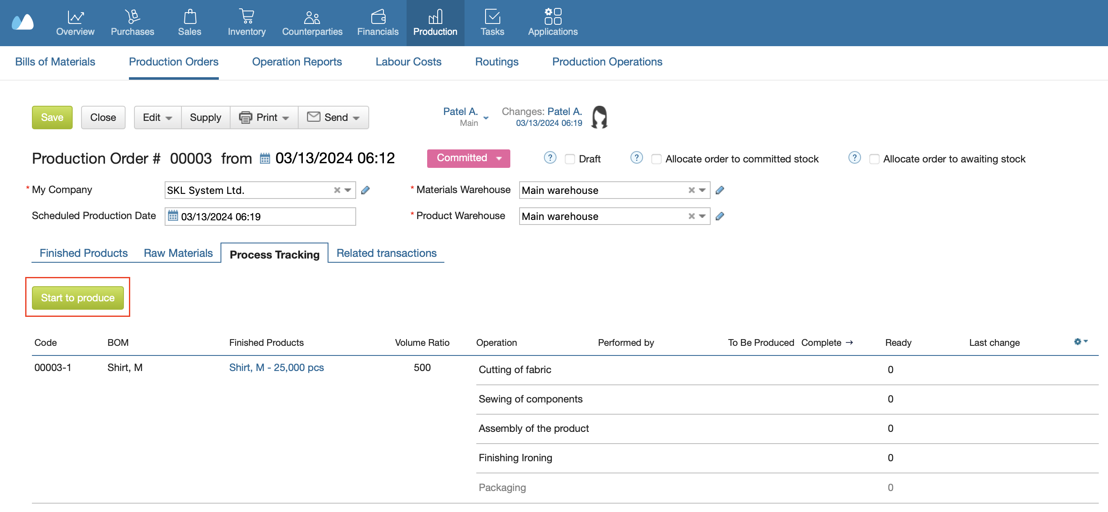This screenshot has height=512, width=1108.
Task: Clear the Materials Warehouse field
Action: click(x=692, y=190)
